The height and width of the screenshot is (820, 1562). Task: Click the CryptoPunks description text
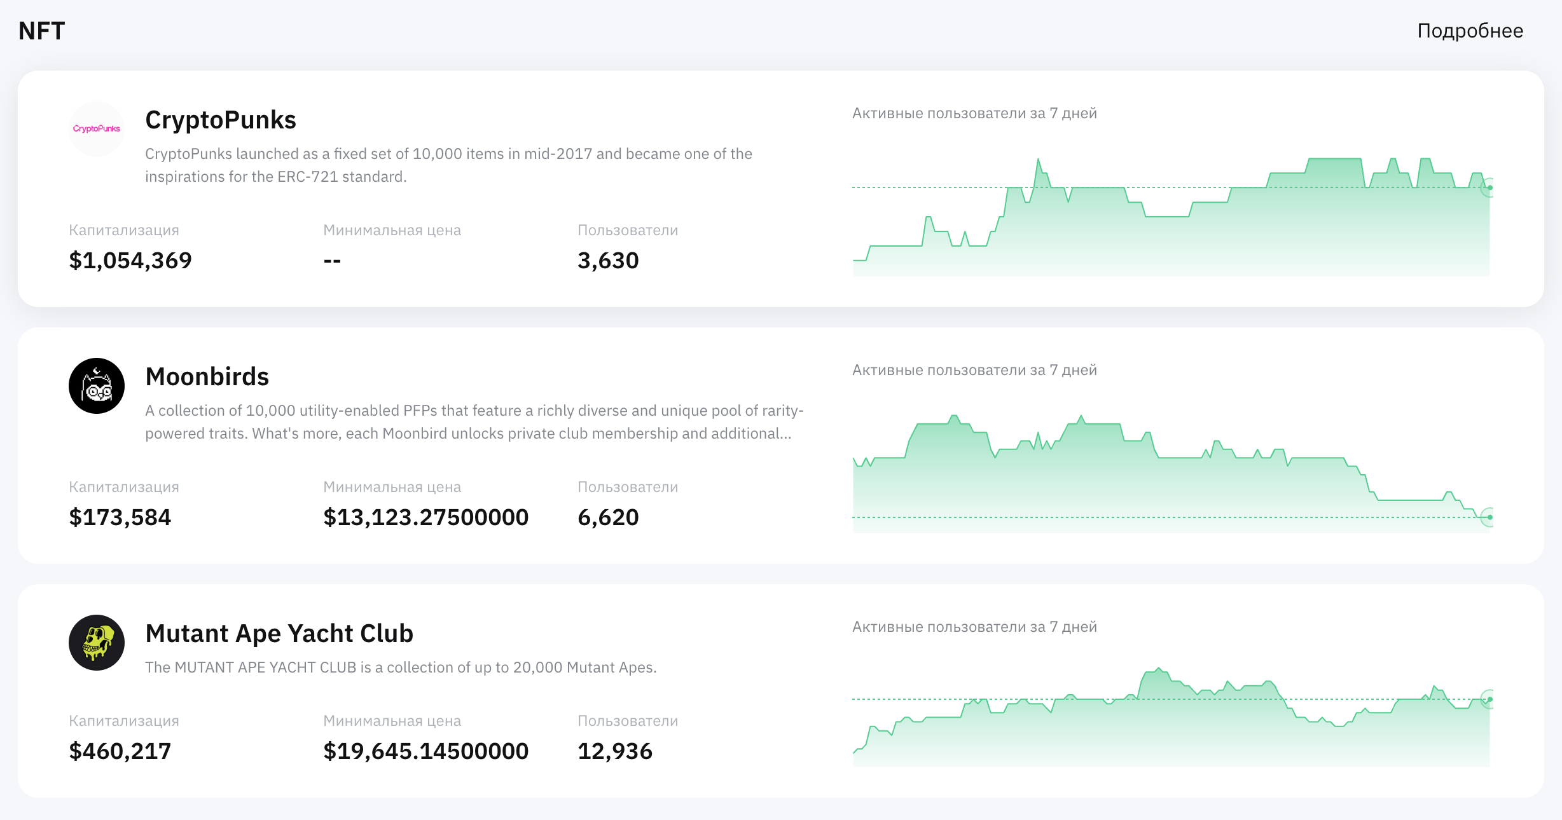pyautogui.click(x=448, y=165)
